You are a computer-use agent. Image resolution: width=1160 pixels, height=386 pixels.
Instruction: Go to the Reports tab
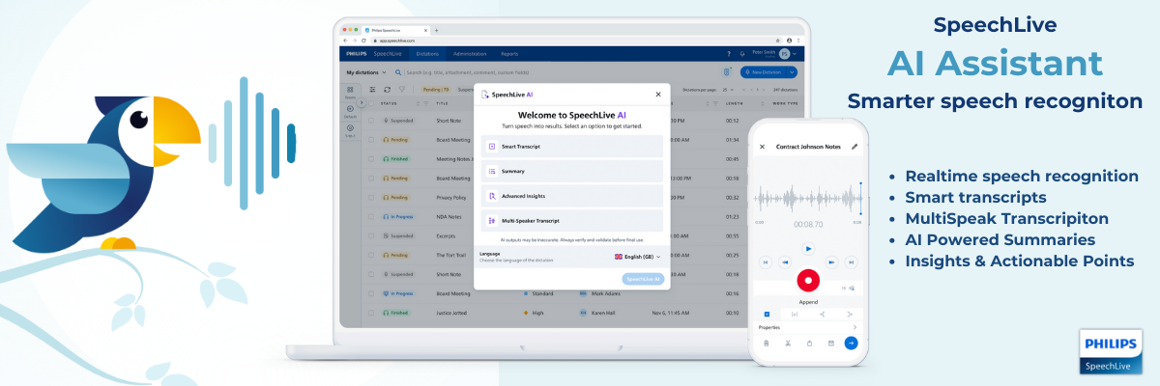click(x=509, y=54)
